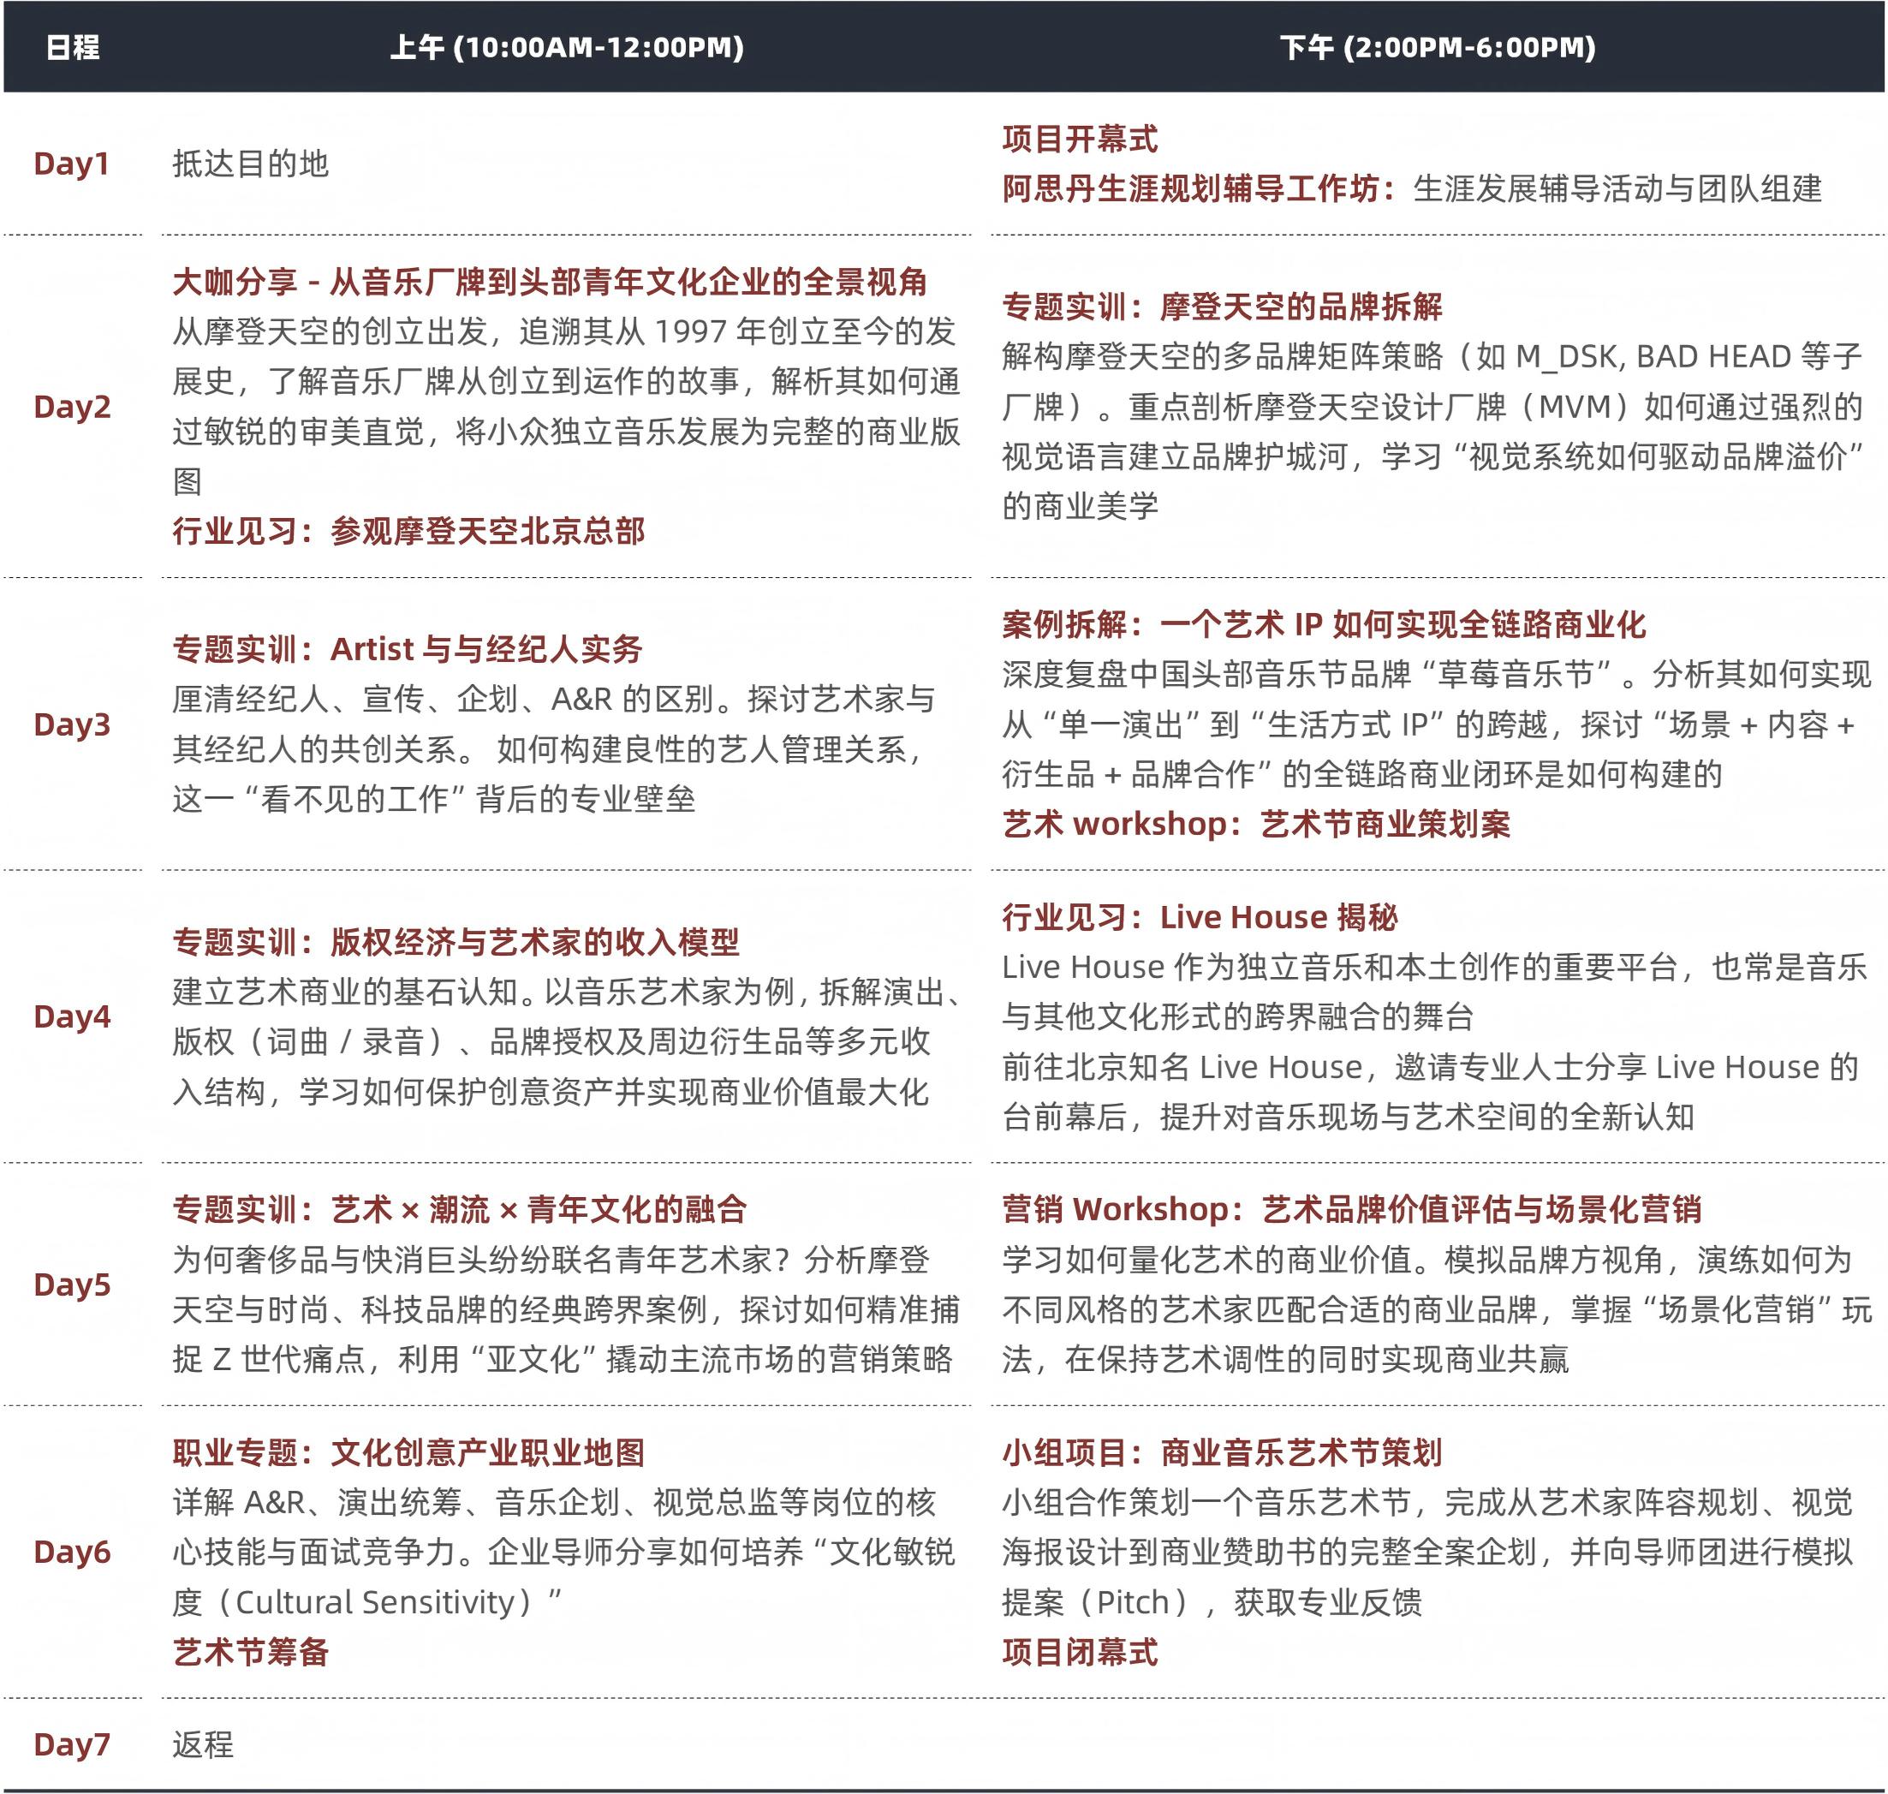Image resolution: width=1888 pixels, height=1794 pixels.
Task: Click 行业见习：参观摩登天空北京总部 heading
Action: point(408,531)
